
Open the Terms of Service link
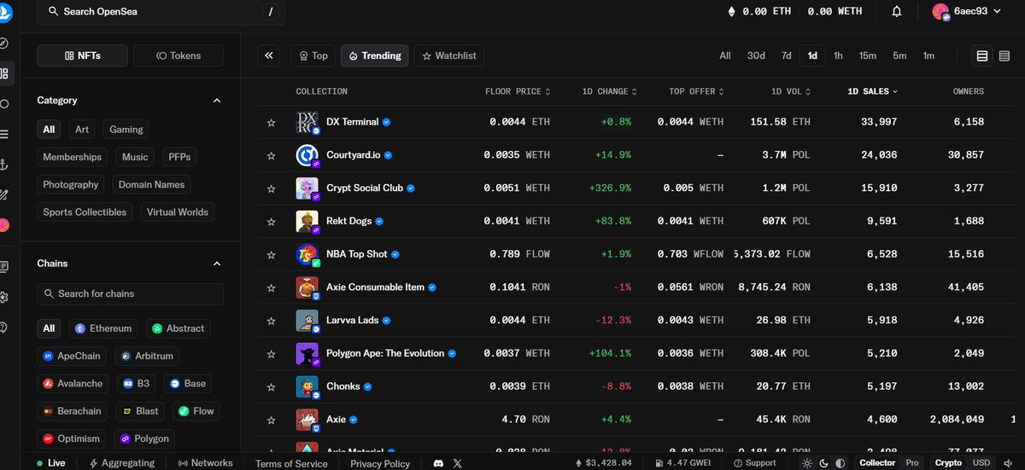coord(291,463)
